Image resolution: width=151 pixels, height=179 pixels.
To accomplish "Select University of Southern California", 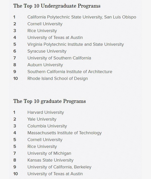I will 59,58.
